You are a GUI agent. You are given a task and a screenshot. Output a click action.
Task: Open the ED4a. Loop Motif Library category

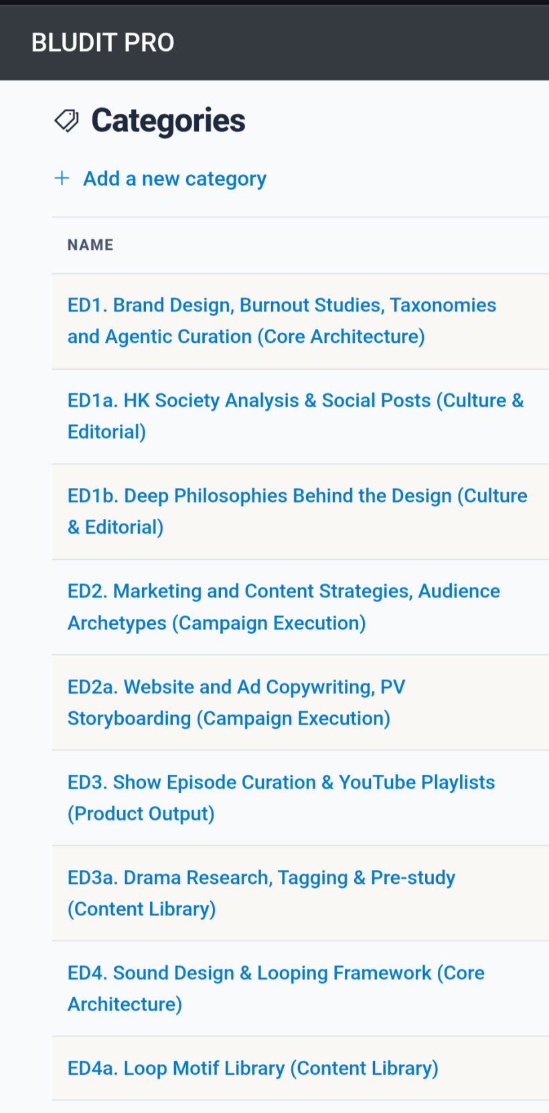253,1068
